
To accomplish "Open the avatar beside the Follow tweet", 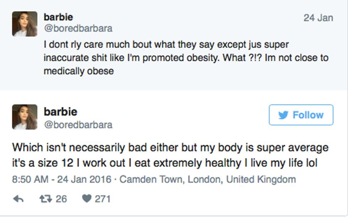I will pos(25,117).
